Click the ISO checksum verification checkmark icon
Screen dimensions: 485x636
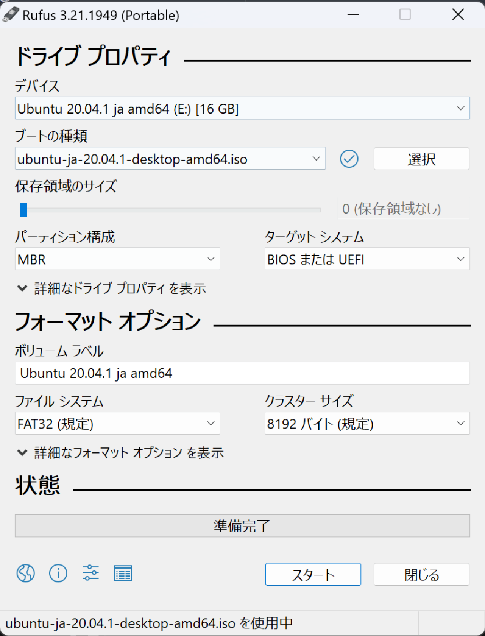[349, 159]
